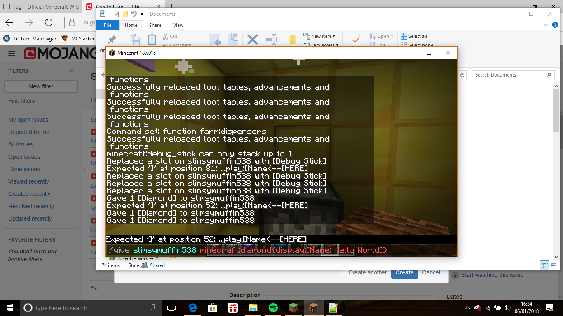
Task: Open the Done issues filter
Action: [x=24, y=169]
